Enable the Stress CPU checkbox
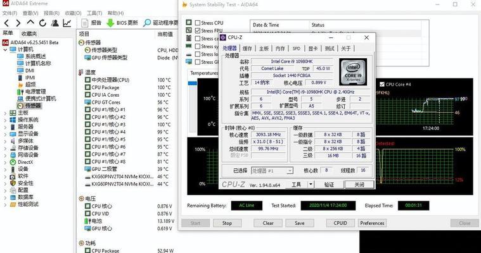481x253 pixels. click(198, 23)
